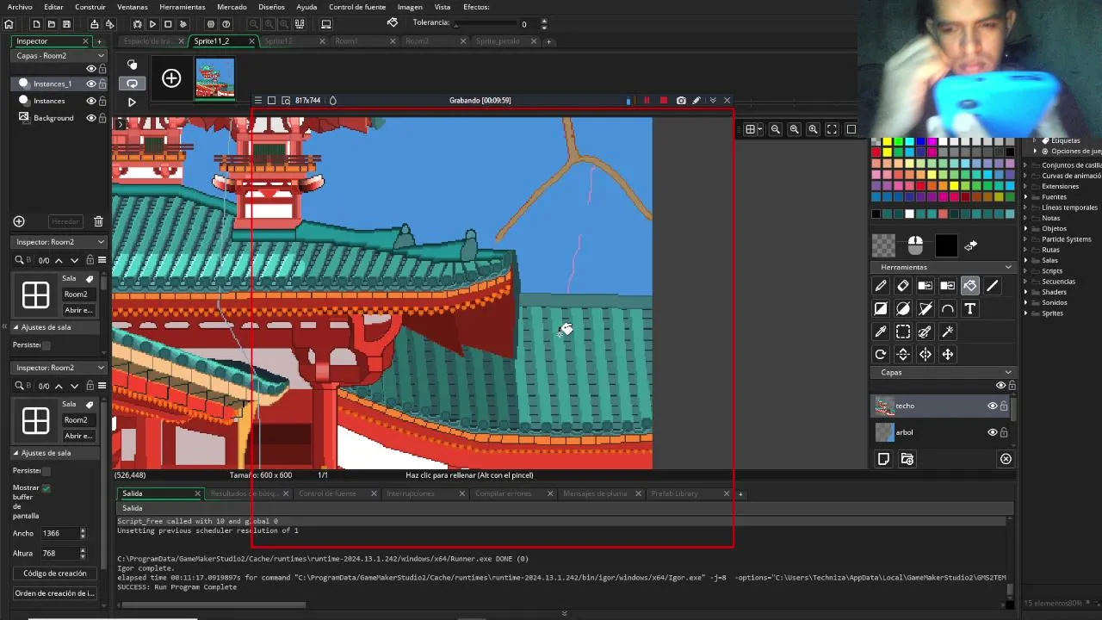Image resolution: width=1102 pixels, height=620 pixels.
Task: Pause the screen recording
Action: pos(647,101)
